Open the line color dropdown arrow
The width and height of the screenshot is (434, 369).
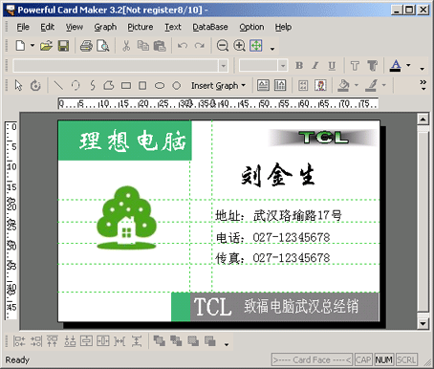point(383,85)
